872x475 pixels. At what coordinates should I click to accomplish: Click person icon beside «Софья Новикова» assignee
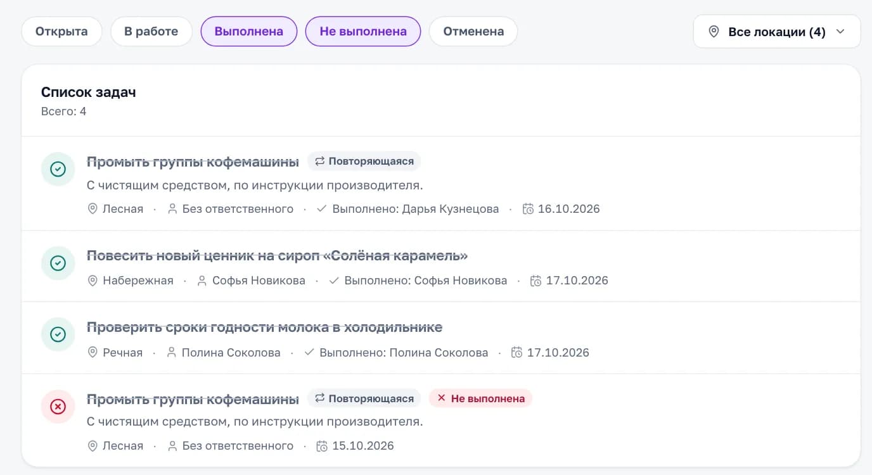coord(202,281)
